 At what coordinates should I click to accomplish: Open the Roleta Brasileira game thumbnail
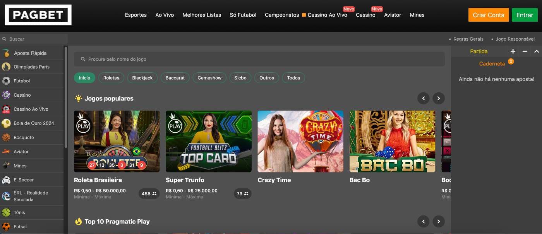pos(117,141)
